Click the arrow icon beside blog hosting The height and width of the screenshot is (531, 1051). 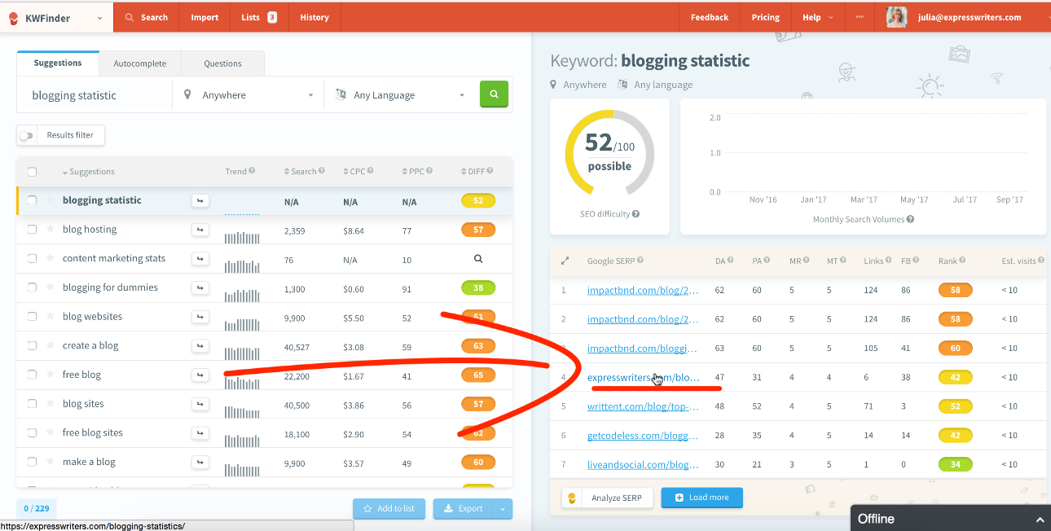200,230
